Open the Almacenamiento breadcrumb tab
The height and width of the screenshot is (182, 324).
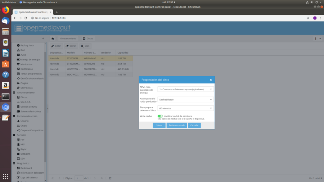[x=68, y=38]
